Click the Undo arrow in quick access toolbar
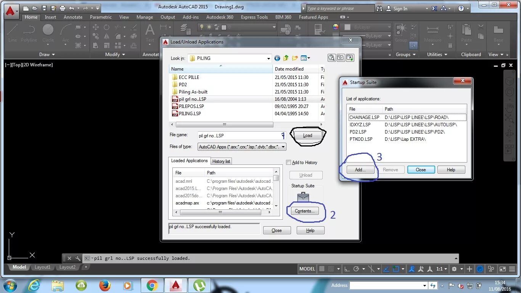 (x=72, y=8)
